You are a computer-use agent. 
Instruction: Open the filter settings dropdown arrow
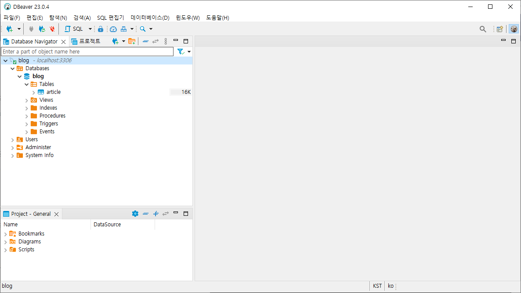point(189,52)
